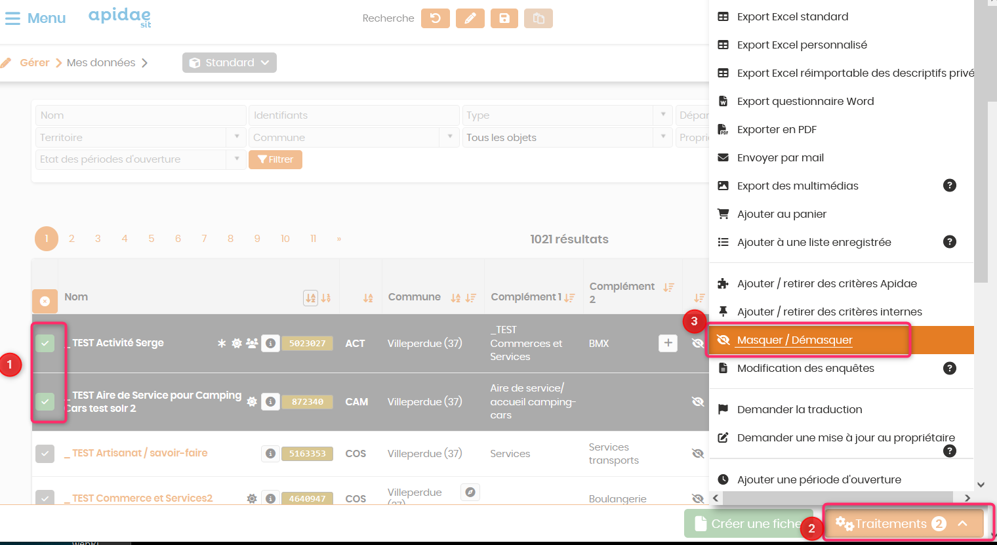
Task: Check the TEST Artisanat savoir-faire checkbox
Action: [x=45, y=453]
